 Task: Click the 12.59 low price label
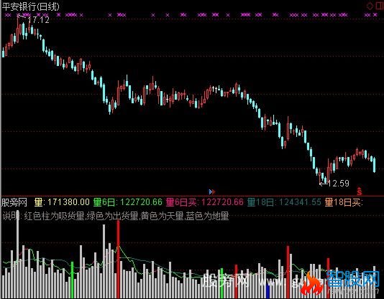coord(339,184)
